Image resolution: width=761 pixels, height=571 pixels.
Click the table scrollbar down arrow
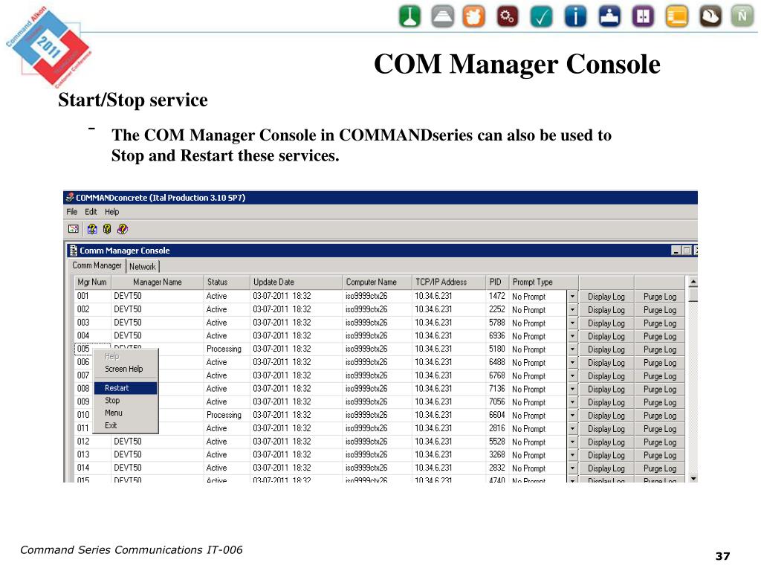click(693, 479)
